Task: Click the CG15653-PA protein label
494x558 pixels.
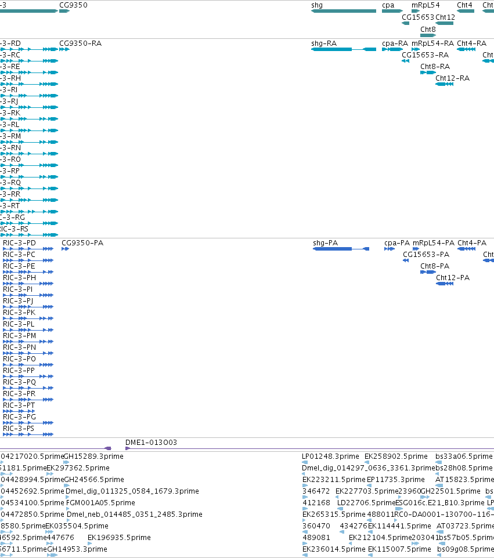Action: click(426, 255)
